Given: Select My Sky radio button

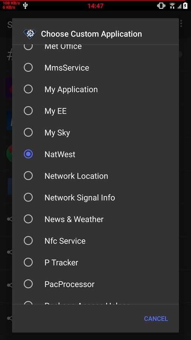Looking at the screenshot, I should [x=28, y=133].
